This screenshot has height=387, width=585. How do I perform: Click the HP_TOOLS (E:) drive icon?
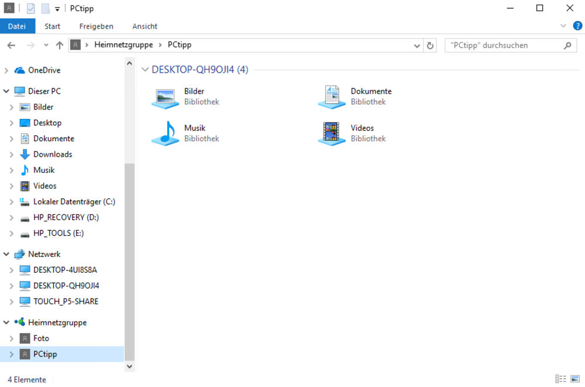coord(25,234)
